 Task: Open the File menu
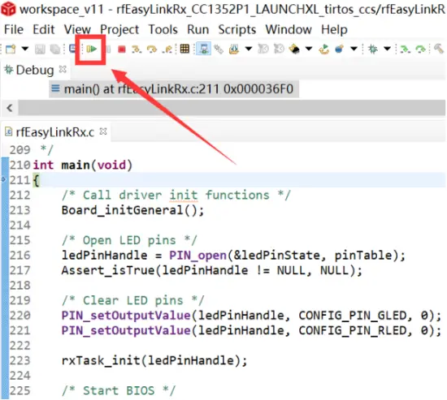14,29
